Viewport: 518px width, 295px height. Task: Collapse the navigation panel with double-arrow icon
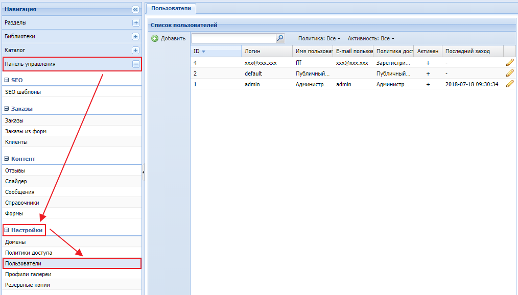point(135,9)
